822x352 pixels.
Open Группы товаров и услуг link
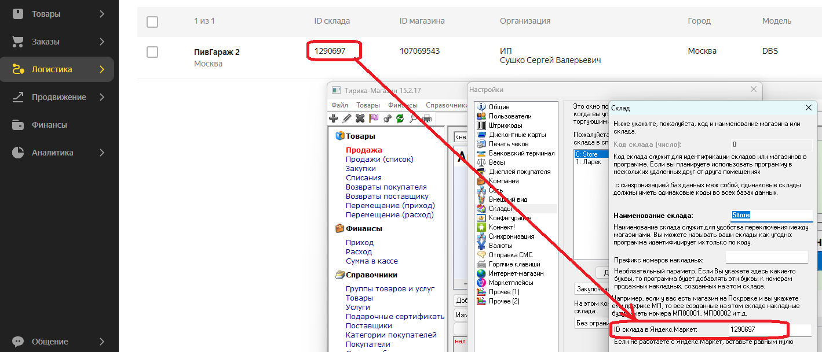coord(390,288)
